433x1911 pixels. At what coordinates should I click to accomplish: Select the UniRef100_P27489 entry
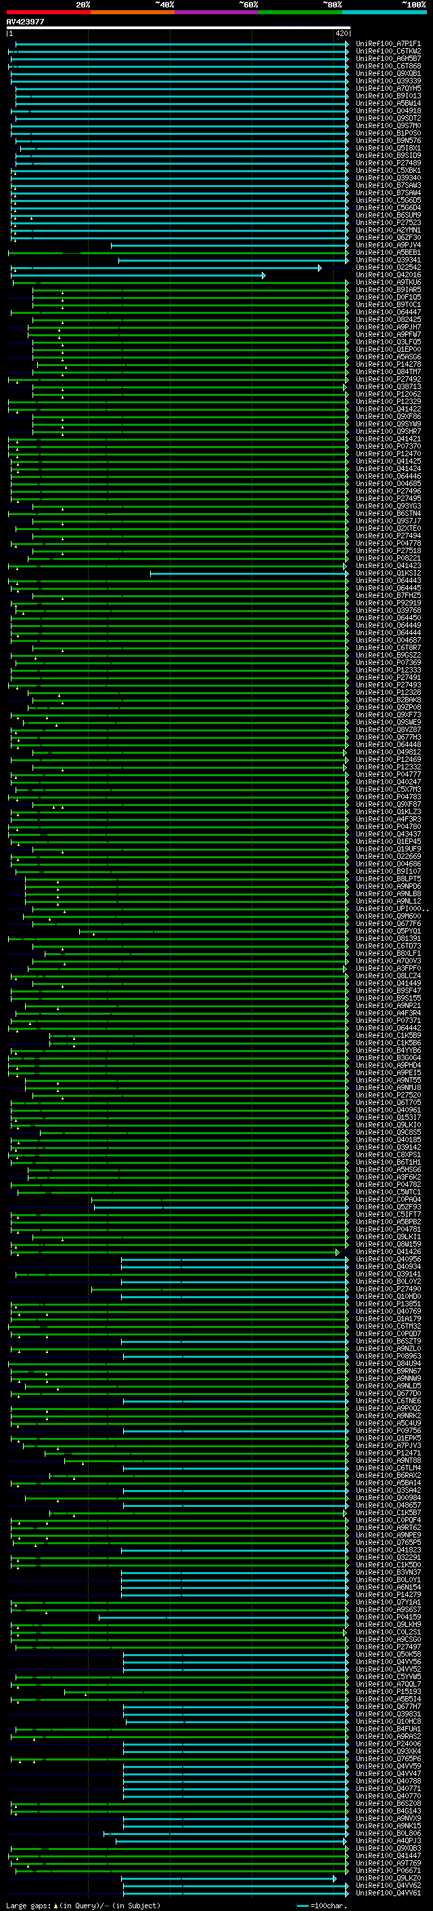click(x=388, y=163)
